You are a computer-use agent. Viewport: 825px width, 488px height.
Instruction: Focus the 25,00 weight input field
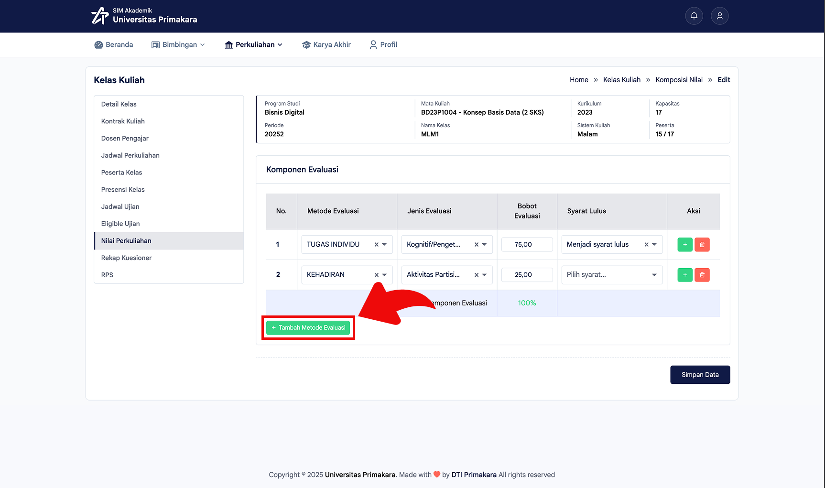coord(527,275)
